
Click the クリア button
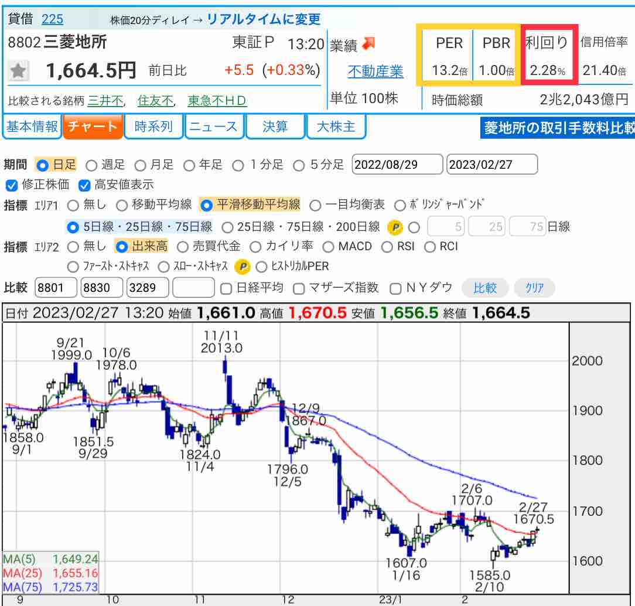pyautogui.click(x=534, y=288)
